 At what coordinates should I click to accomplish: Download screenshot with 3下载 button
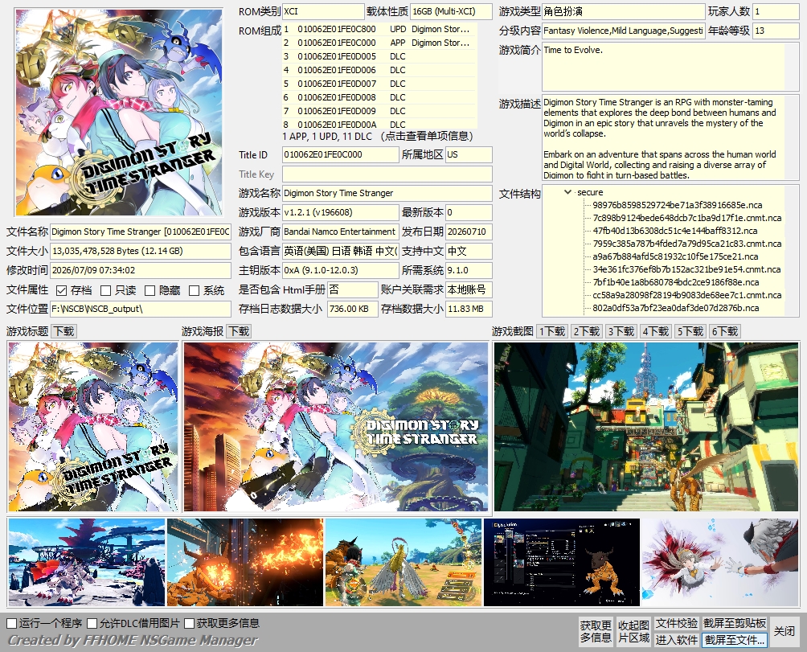(621, 331)
